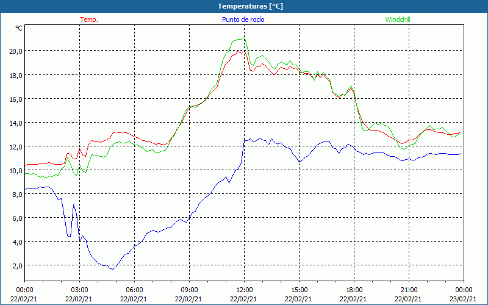Click the 18:00 time axis label
The image size is (488, 305).
[354, 290]
